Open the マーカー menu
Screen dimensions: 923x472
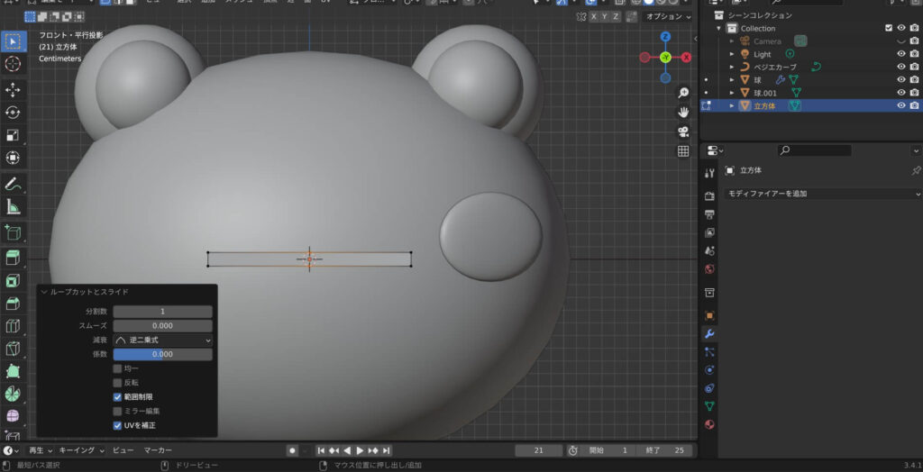(159, 450)
